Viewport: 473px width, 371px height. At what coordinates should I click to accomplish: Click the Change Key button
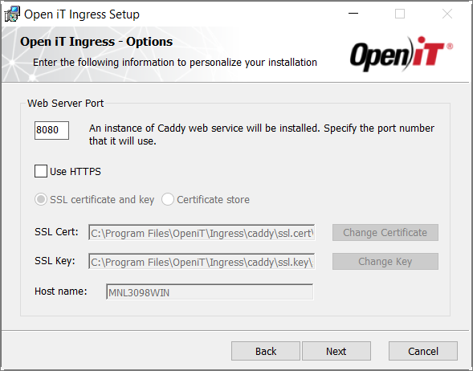pyautogui.click(x=385, y=262)
